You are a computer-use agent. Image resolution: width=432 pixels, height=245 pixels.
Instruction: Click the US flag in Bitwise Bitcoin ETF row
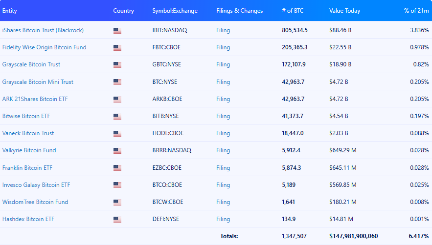pyautogui.click(x=117, y=116)
